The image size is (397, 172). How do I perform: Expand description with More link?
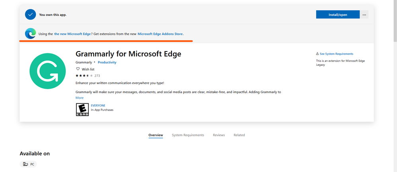(x=80, y=97)
